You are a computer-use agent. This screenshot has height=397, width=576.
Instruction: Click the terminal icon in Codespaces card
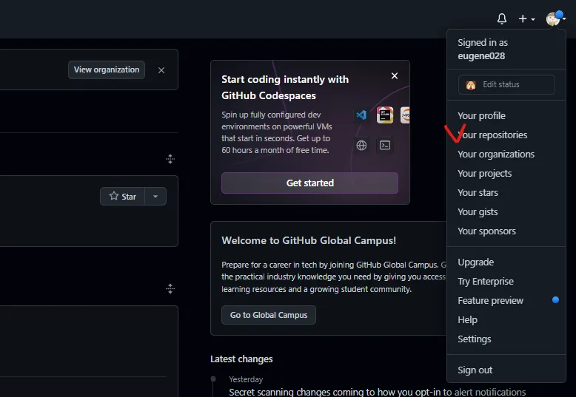[x=384, y=146]
